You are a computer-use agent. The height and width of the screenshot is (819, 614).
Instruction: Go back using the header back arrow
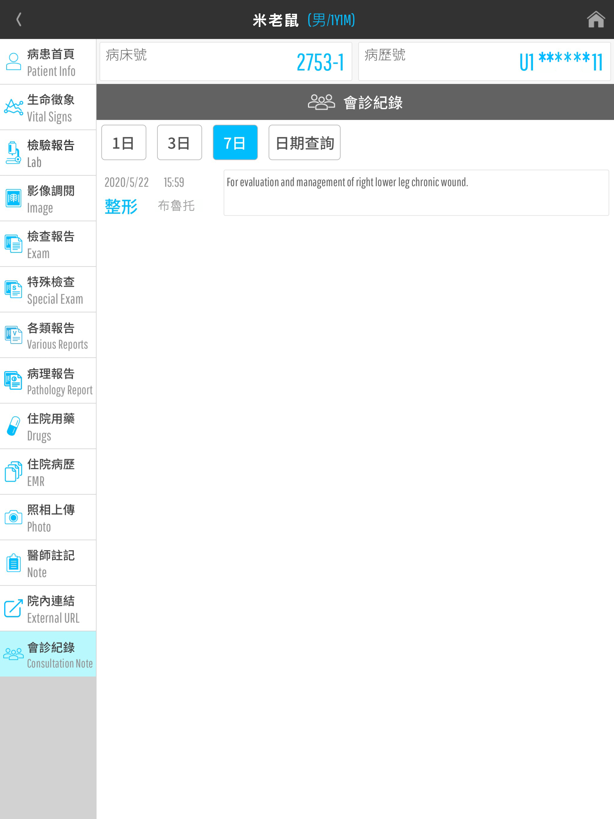click(19, 19)
